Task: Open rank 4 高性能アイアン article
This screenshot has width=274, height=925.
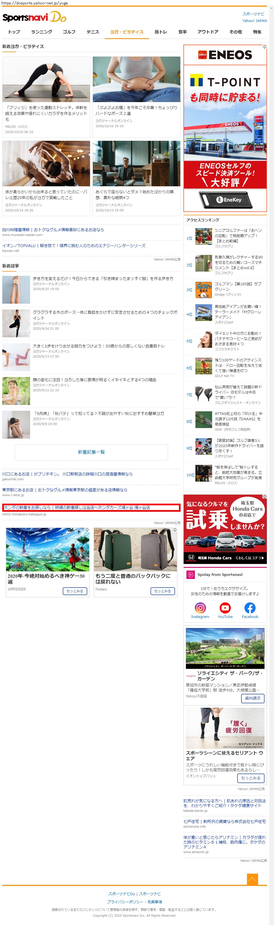Action: point(238,312)
